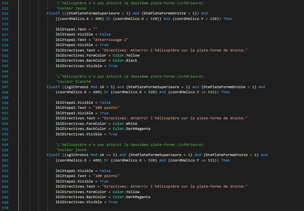
Task: Click the empty string on line 536
Action: [95, 29]
